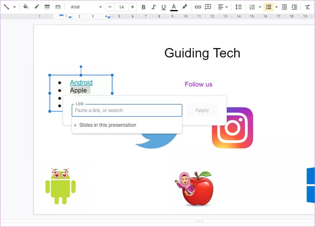This screenshot has width=315, height=227.
Task: Add a comment using the toolbar icon
Action: click(x=208, y=7)
